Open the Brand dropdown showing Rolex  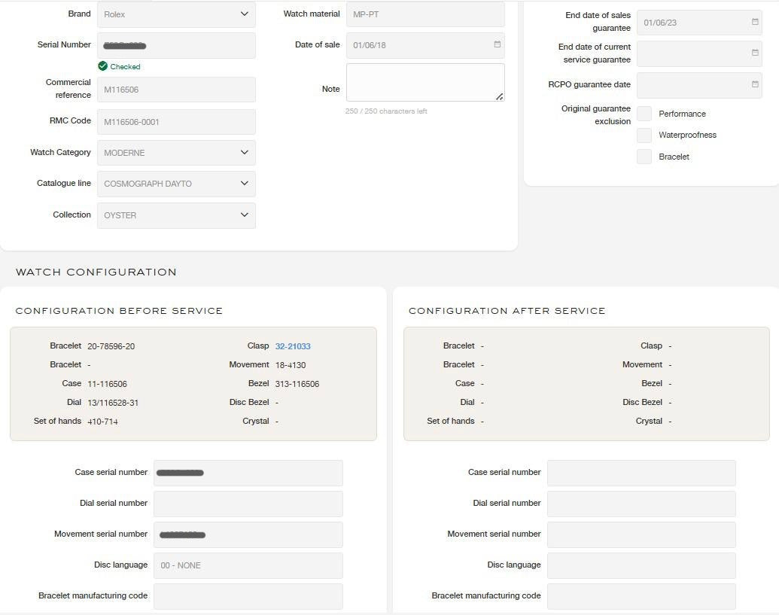point(176,14)
